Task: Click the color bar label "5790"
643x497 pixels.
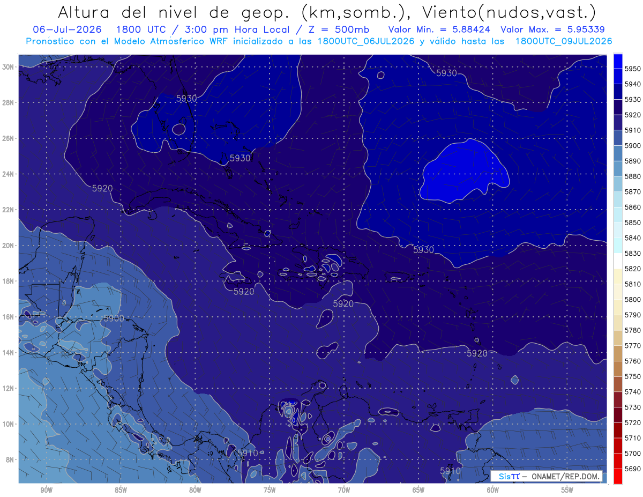Action: [633, 315]
